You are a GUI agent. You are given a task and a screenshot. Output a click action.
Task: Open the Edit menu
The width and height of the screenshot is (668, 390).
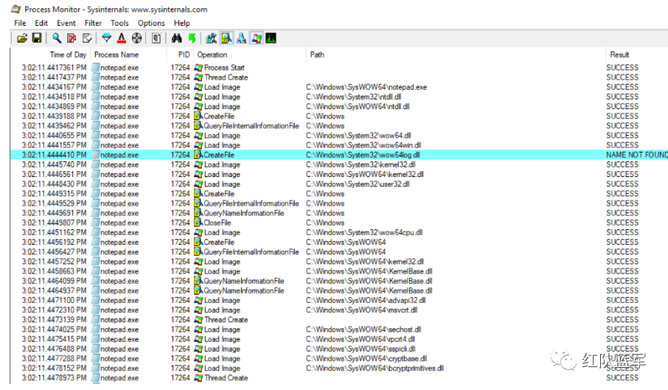pos(41,23)
